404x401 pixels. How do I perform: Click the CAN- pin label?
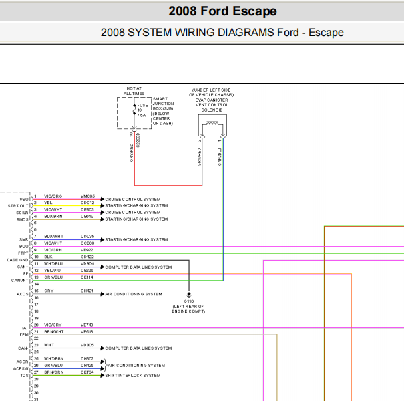23,348
